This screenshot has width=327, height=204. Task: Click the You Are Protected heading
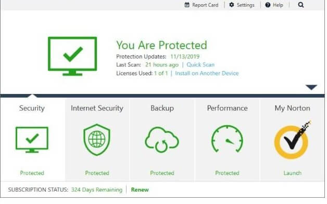coord(161,45)
